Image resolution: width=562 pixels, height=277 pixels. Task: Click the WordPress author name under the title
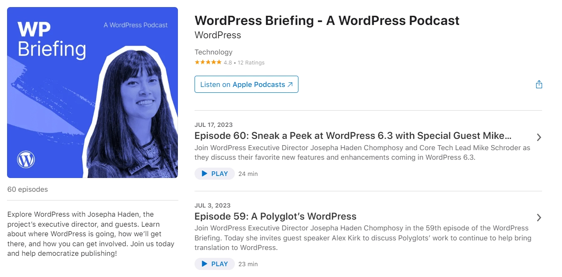pos(217,35)
